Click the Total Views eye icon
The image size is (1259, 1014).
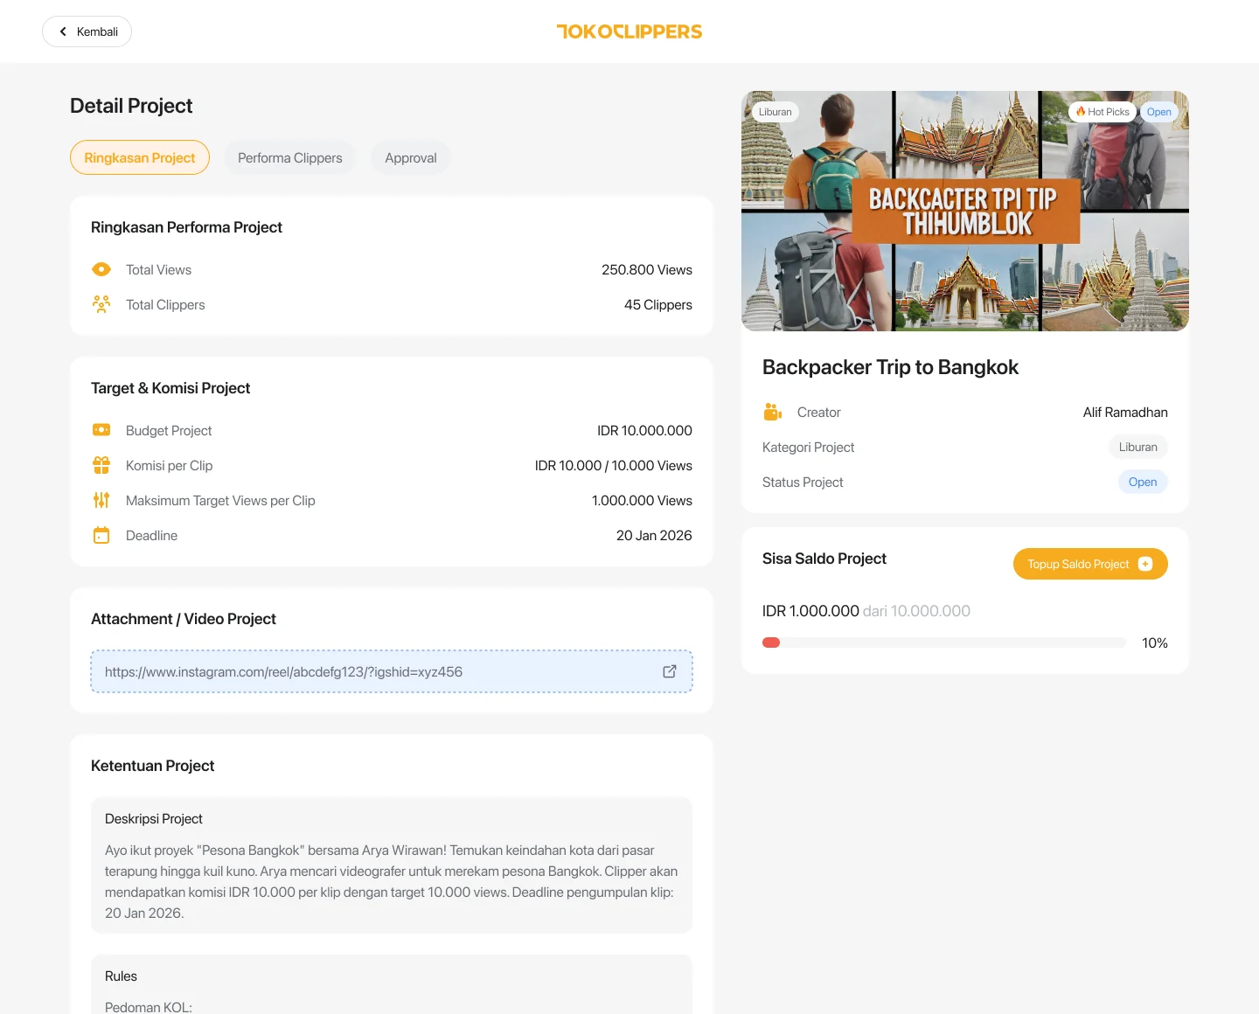point(101,269)
